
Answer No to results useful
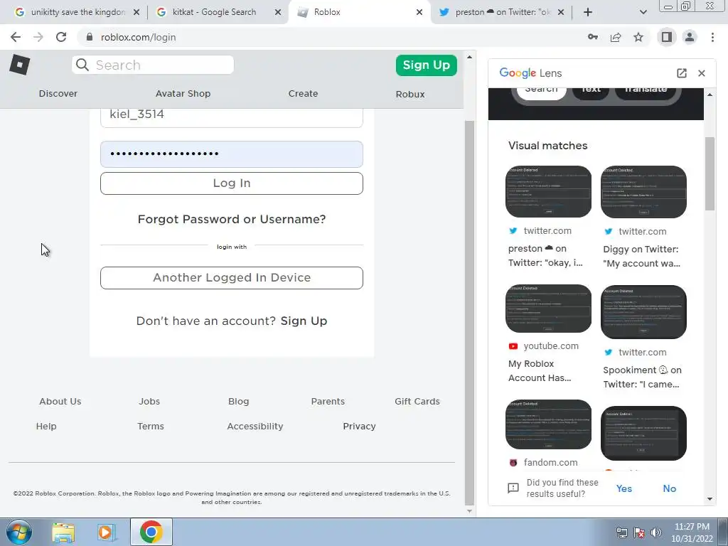(x=670, y=488)
